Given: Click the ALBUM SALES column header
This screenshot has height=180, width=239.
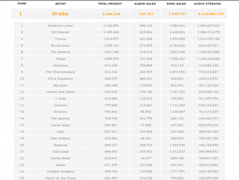Looking at the screenshot, I should 145,4.
